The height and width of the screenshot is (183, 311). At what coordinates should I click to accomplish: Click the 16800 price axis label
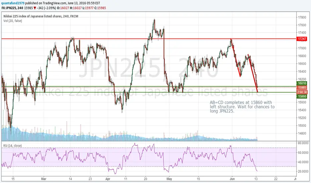[x=302, y=56]
